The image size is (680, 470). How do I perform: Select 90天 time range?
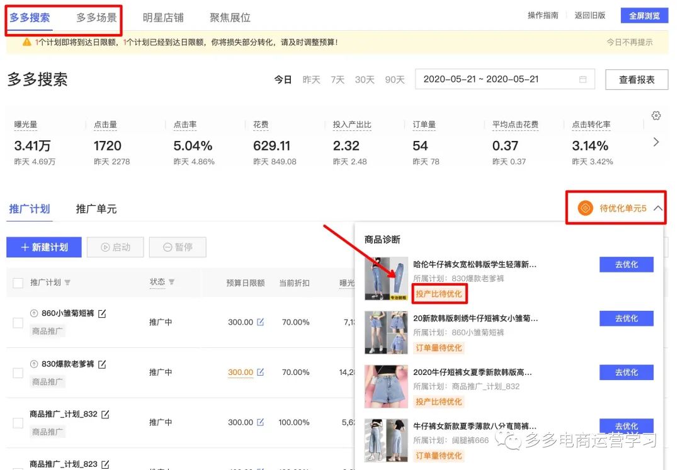pos(395,80)
